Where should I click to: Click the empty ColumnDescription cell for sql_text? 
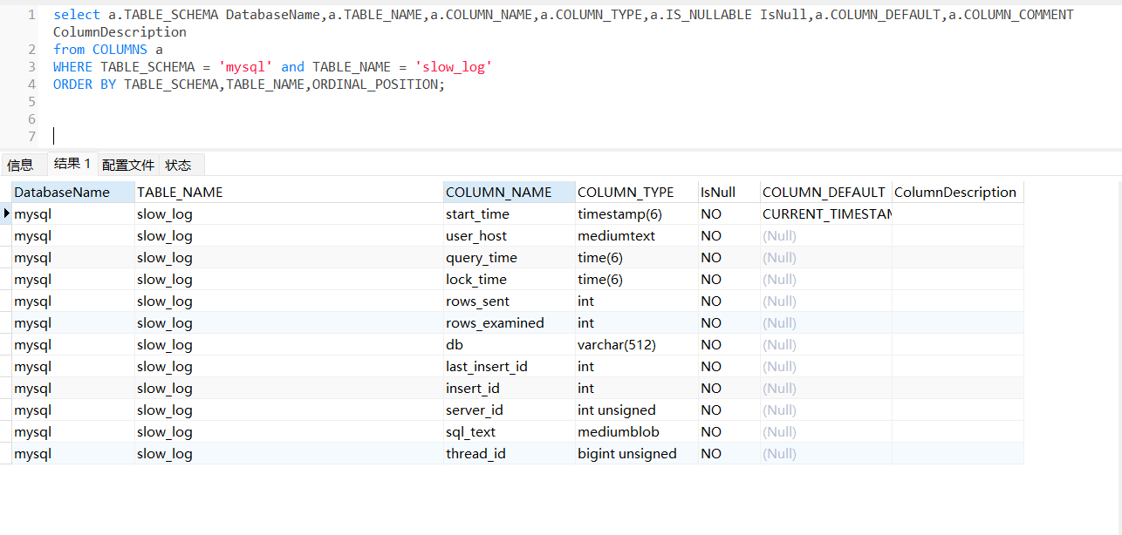click(x=958, y=432)
